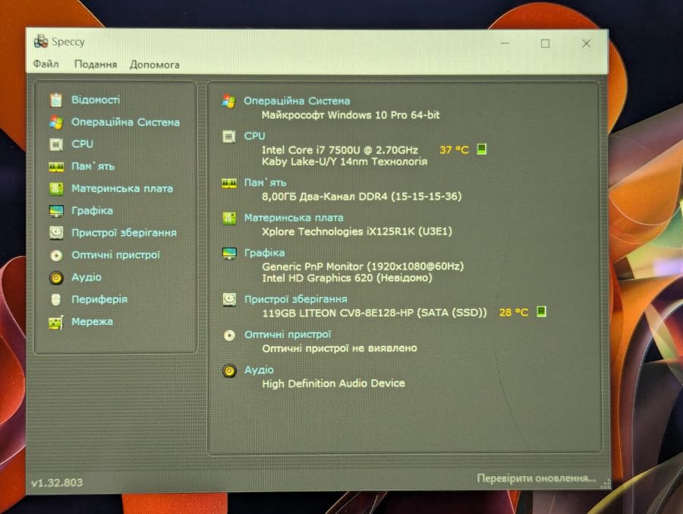Click 119GB LITEON CV8-8E128-HP text

[374, 313]
